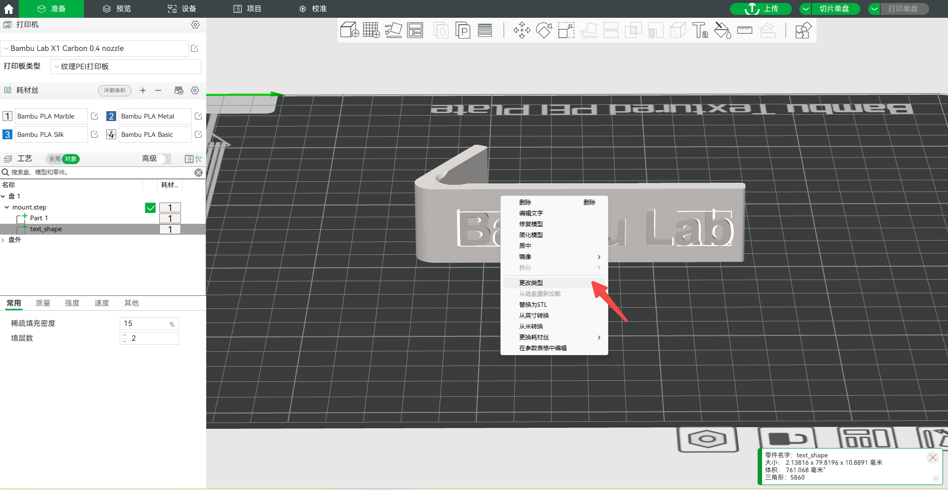Choose 替换为STL in the context menu
This screenshot has height=490, width=948.
click(533, 305)
